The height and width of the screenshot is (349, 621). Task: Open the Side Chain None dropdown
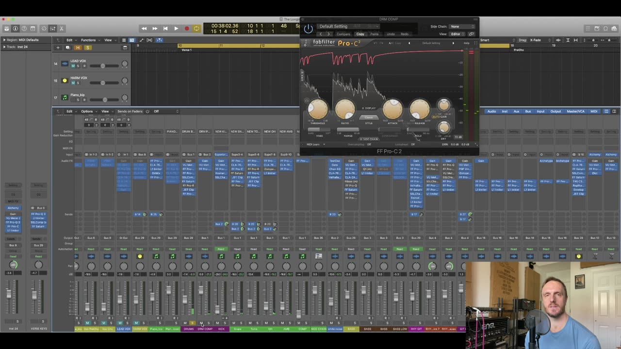point(462,27)
